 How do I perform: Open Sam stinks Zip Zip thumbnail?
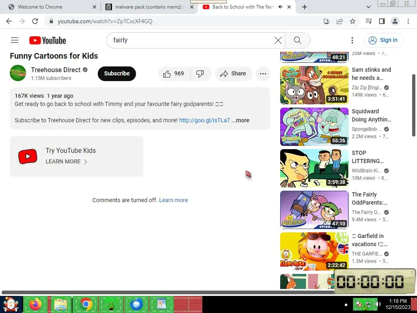click(x=314, y=85)
